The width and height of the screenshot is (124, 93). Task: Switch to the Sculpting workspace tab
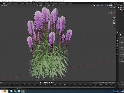point(15,3)
